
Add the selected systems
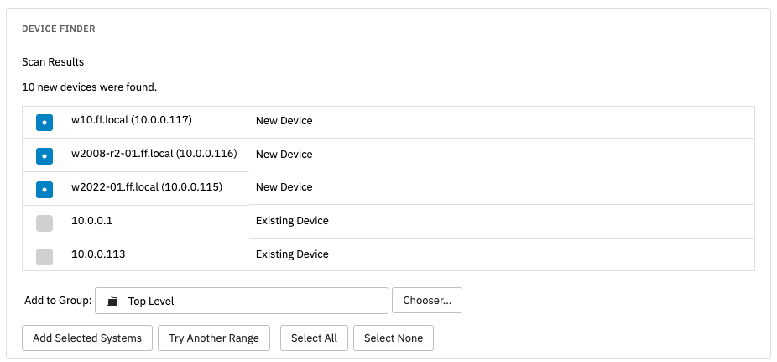[x=87, y=338]
